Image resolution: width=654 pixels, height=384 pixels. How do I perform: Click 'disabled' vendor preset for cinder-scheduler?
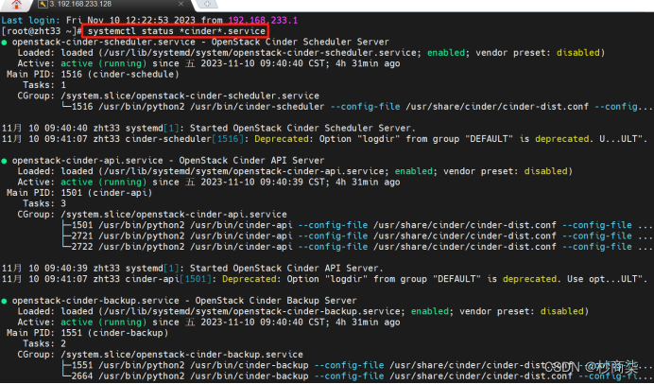pos(578,53)
